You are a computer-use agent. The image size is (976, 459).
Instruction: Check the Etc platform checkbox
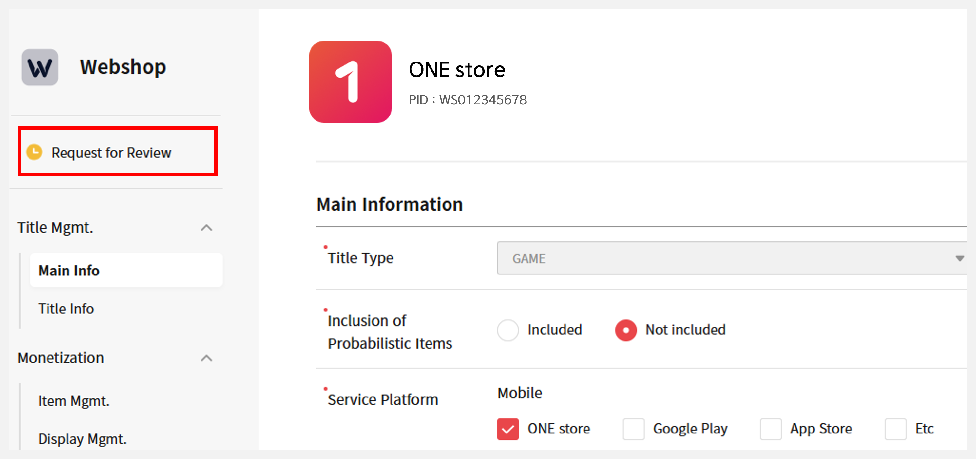tap(895, 429)
